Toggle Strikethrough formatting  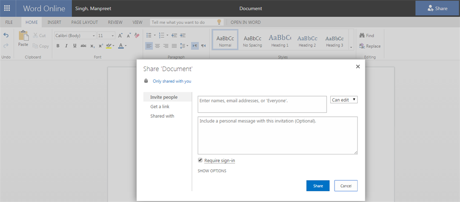[x=84, y=46]
